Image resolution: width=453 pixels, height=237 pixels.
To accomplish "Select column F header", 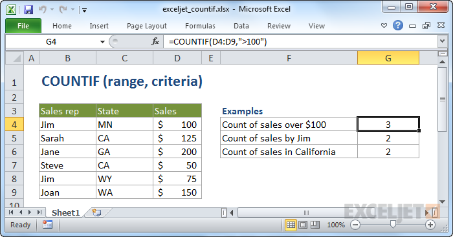I will 289,58.
